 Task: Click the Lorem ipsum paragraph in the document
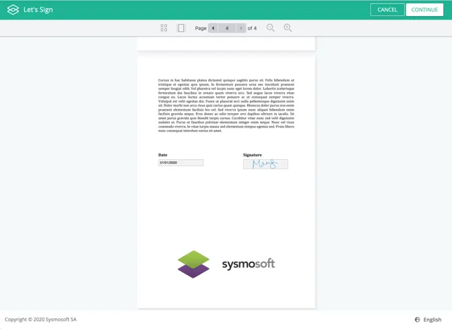click(x=226, y=105)
